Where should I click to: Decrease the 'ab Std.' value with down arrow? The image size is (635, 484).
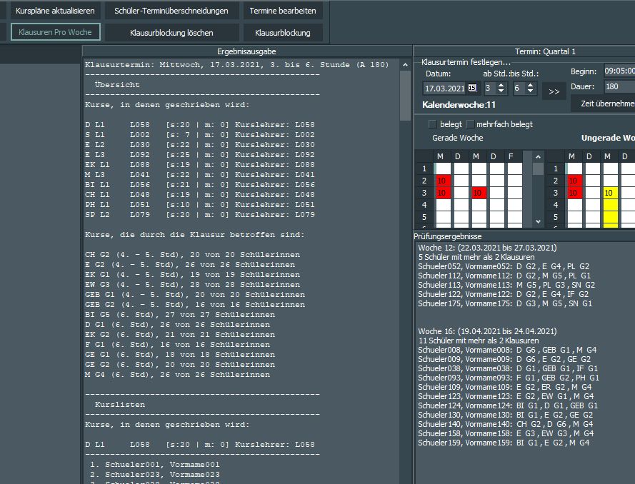pyautogui.click(x=501, y=91)
